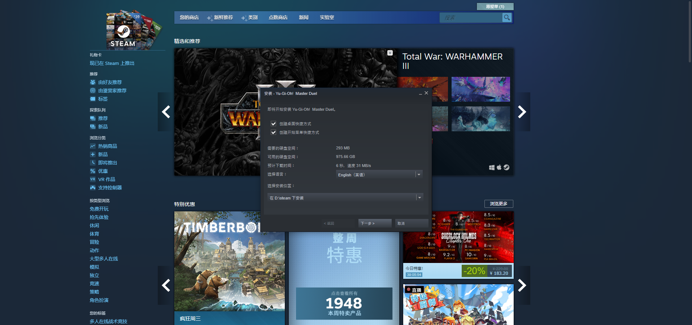The image size is (692, 325).
Task: Show previous featured game with left arrow
Action: 166,112
